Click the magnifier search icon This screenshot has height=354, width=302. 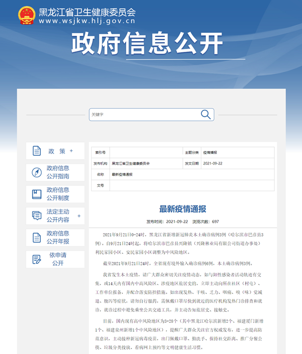click(205, 114)
